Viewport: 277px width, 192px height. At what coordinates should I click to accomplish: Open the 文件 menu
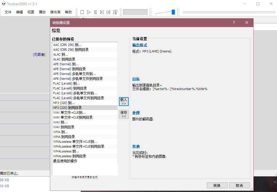point(8,12)
